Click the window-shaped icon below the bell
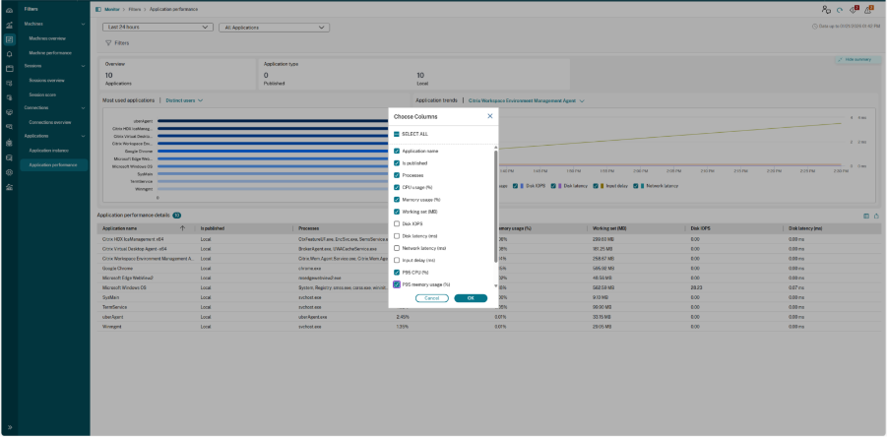This screenshot has height=437, width=887. coord(9,69)
